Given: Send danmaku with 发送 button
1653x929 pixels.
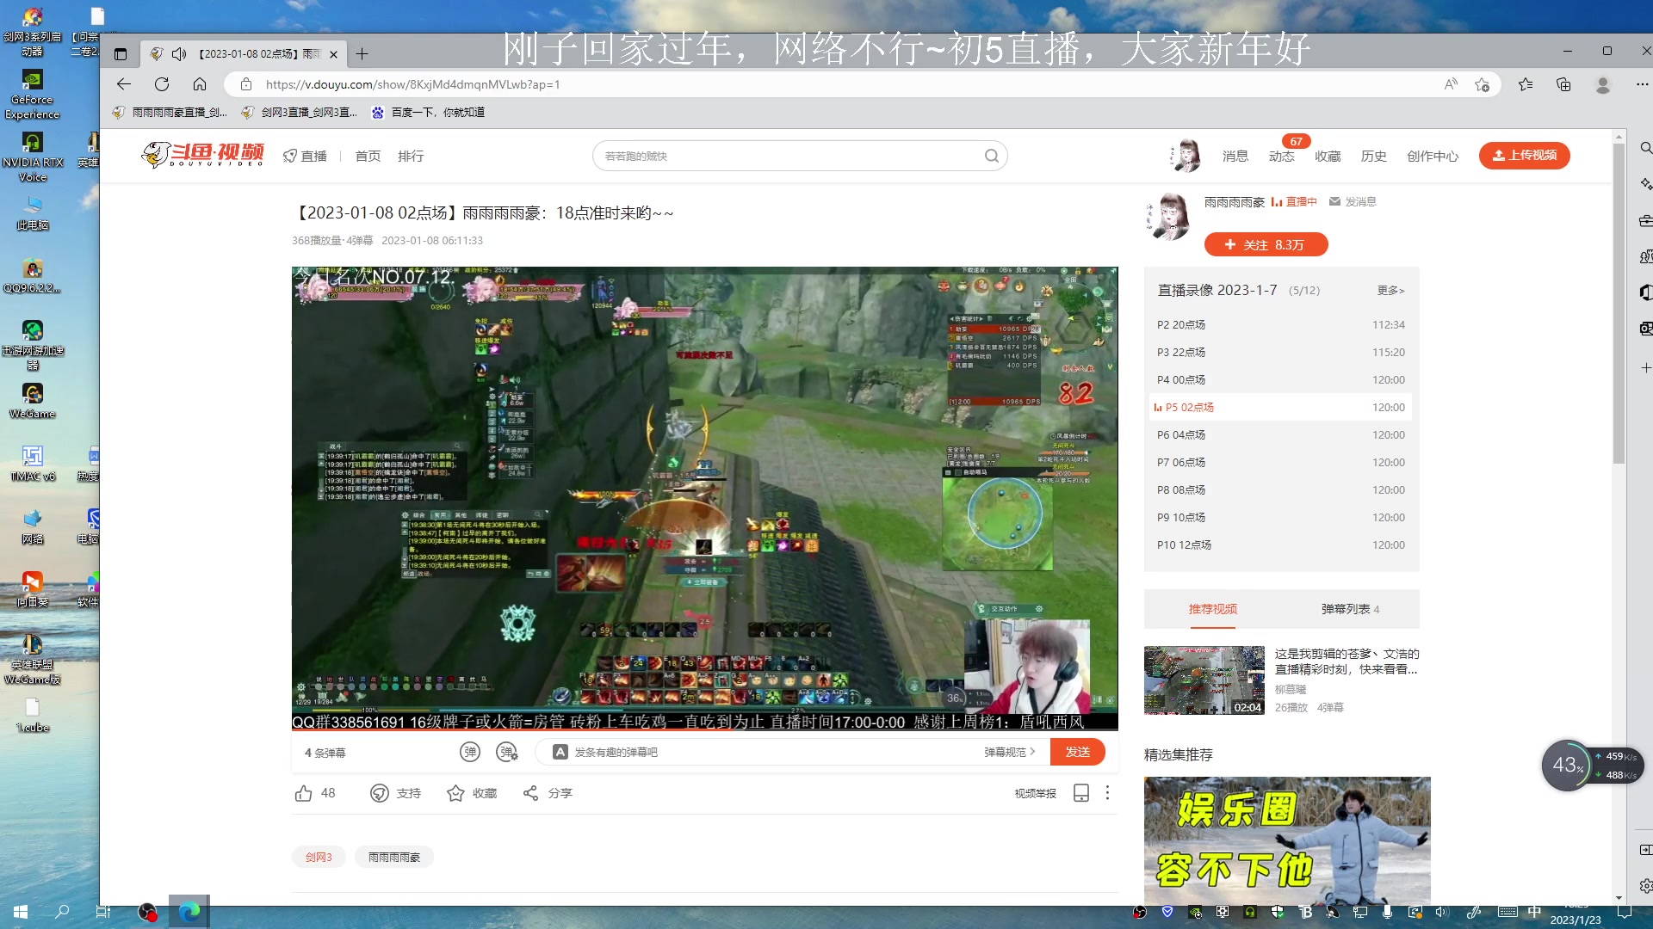Looking at the screenshot, I should [1078, 752].
